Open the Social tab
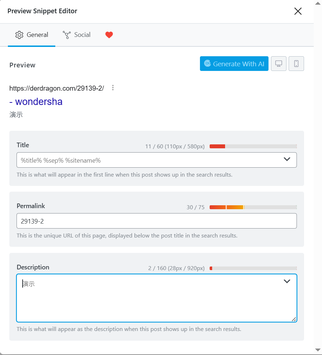 pyautogui.click(x=77, y=35)
